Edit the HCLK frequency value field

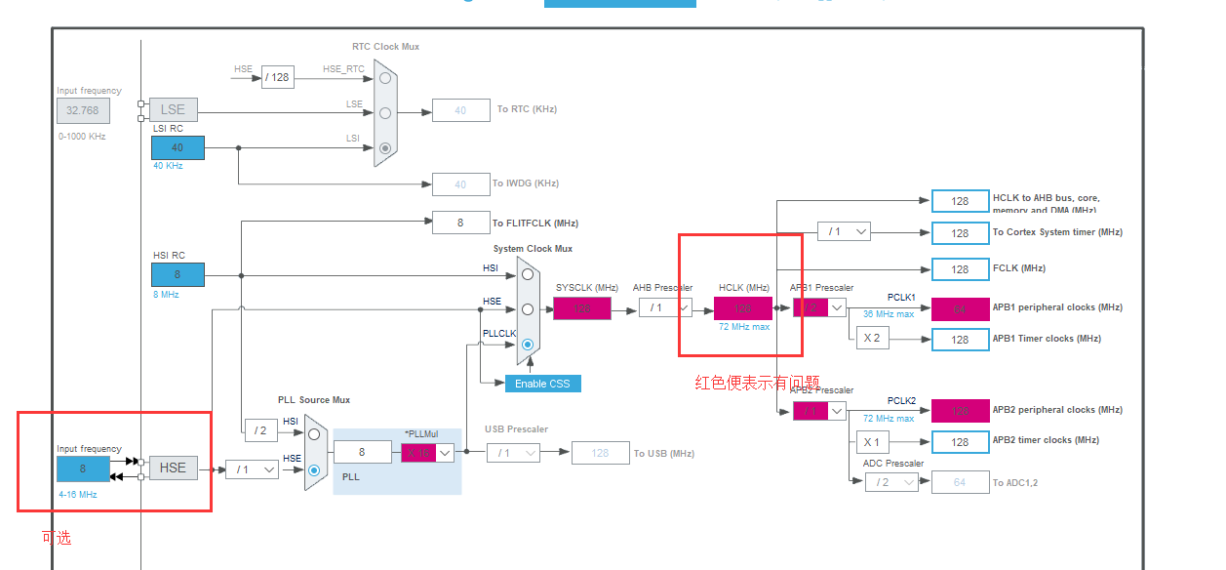[742, 307]
